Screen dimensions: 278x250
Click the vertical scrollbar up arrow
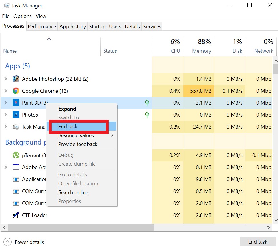(276, 61)
